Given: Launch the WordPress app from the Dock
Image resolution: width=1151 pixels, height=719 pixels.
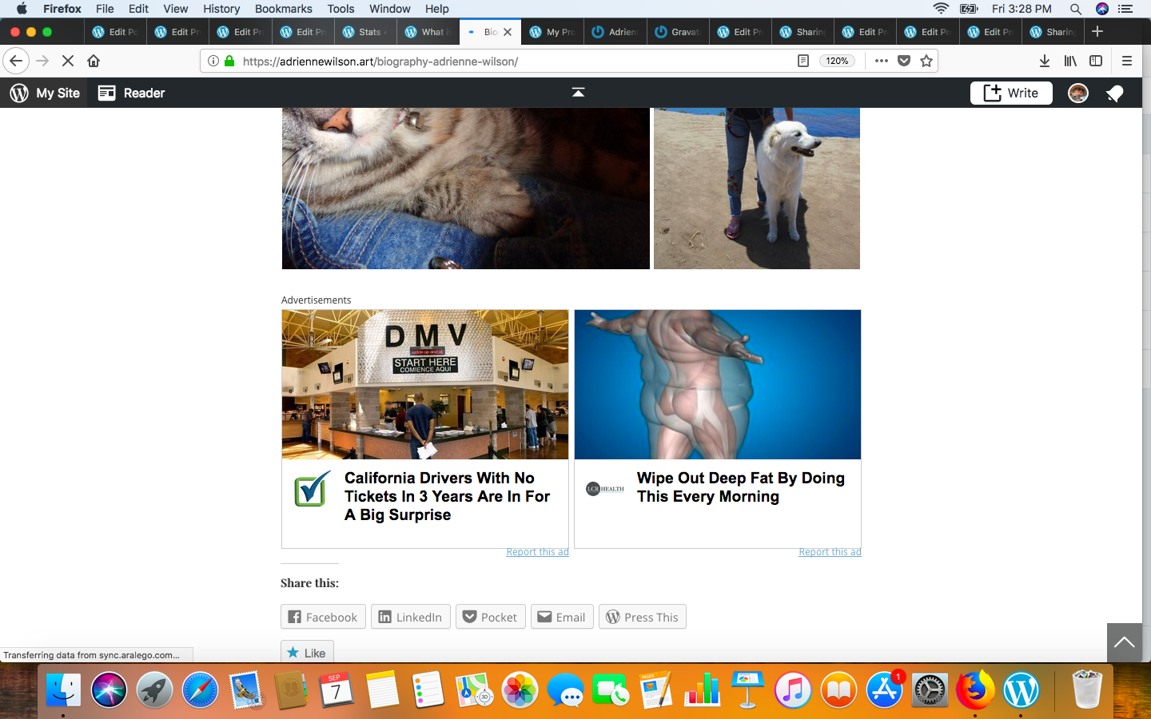Looking at the screenshot, I should pos(1022,690).
